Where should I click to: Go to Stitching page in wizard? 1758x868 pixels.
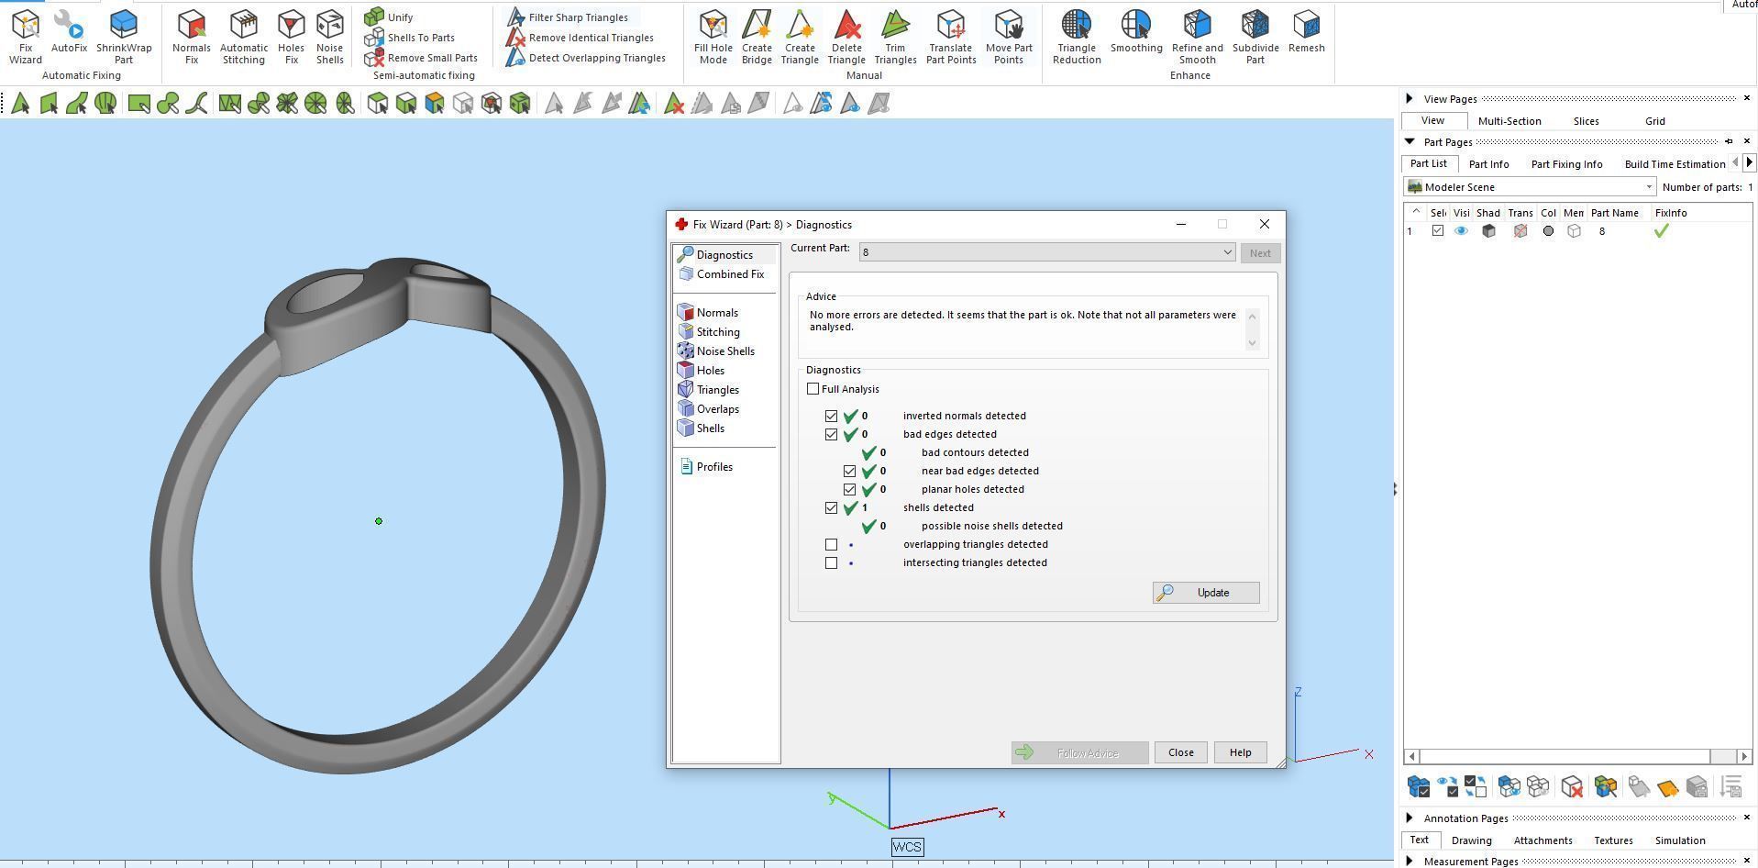point(709,332)
